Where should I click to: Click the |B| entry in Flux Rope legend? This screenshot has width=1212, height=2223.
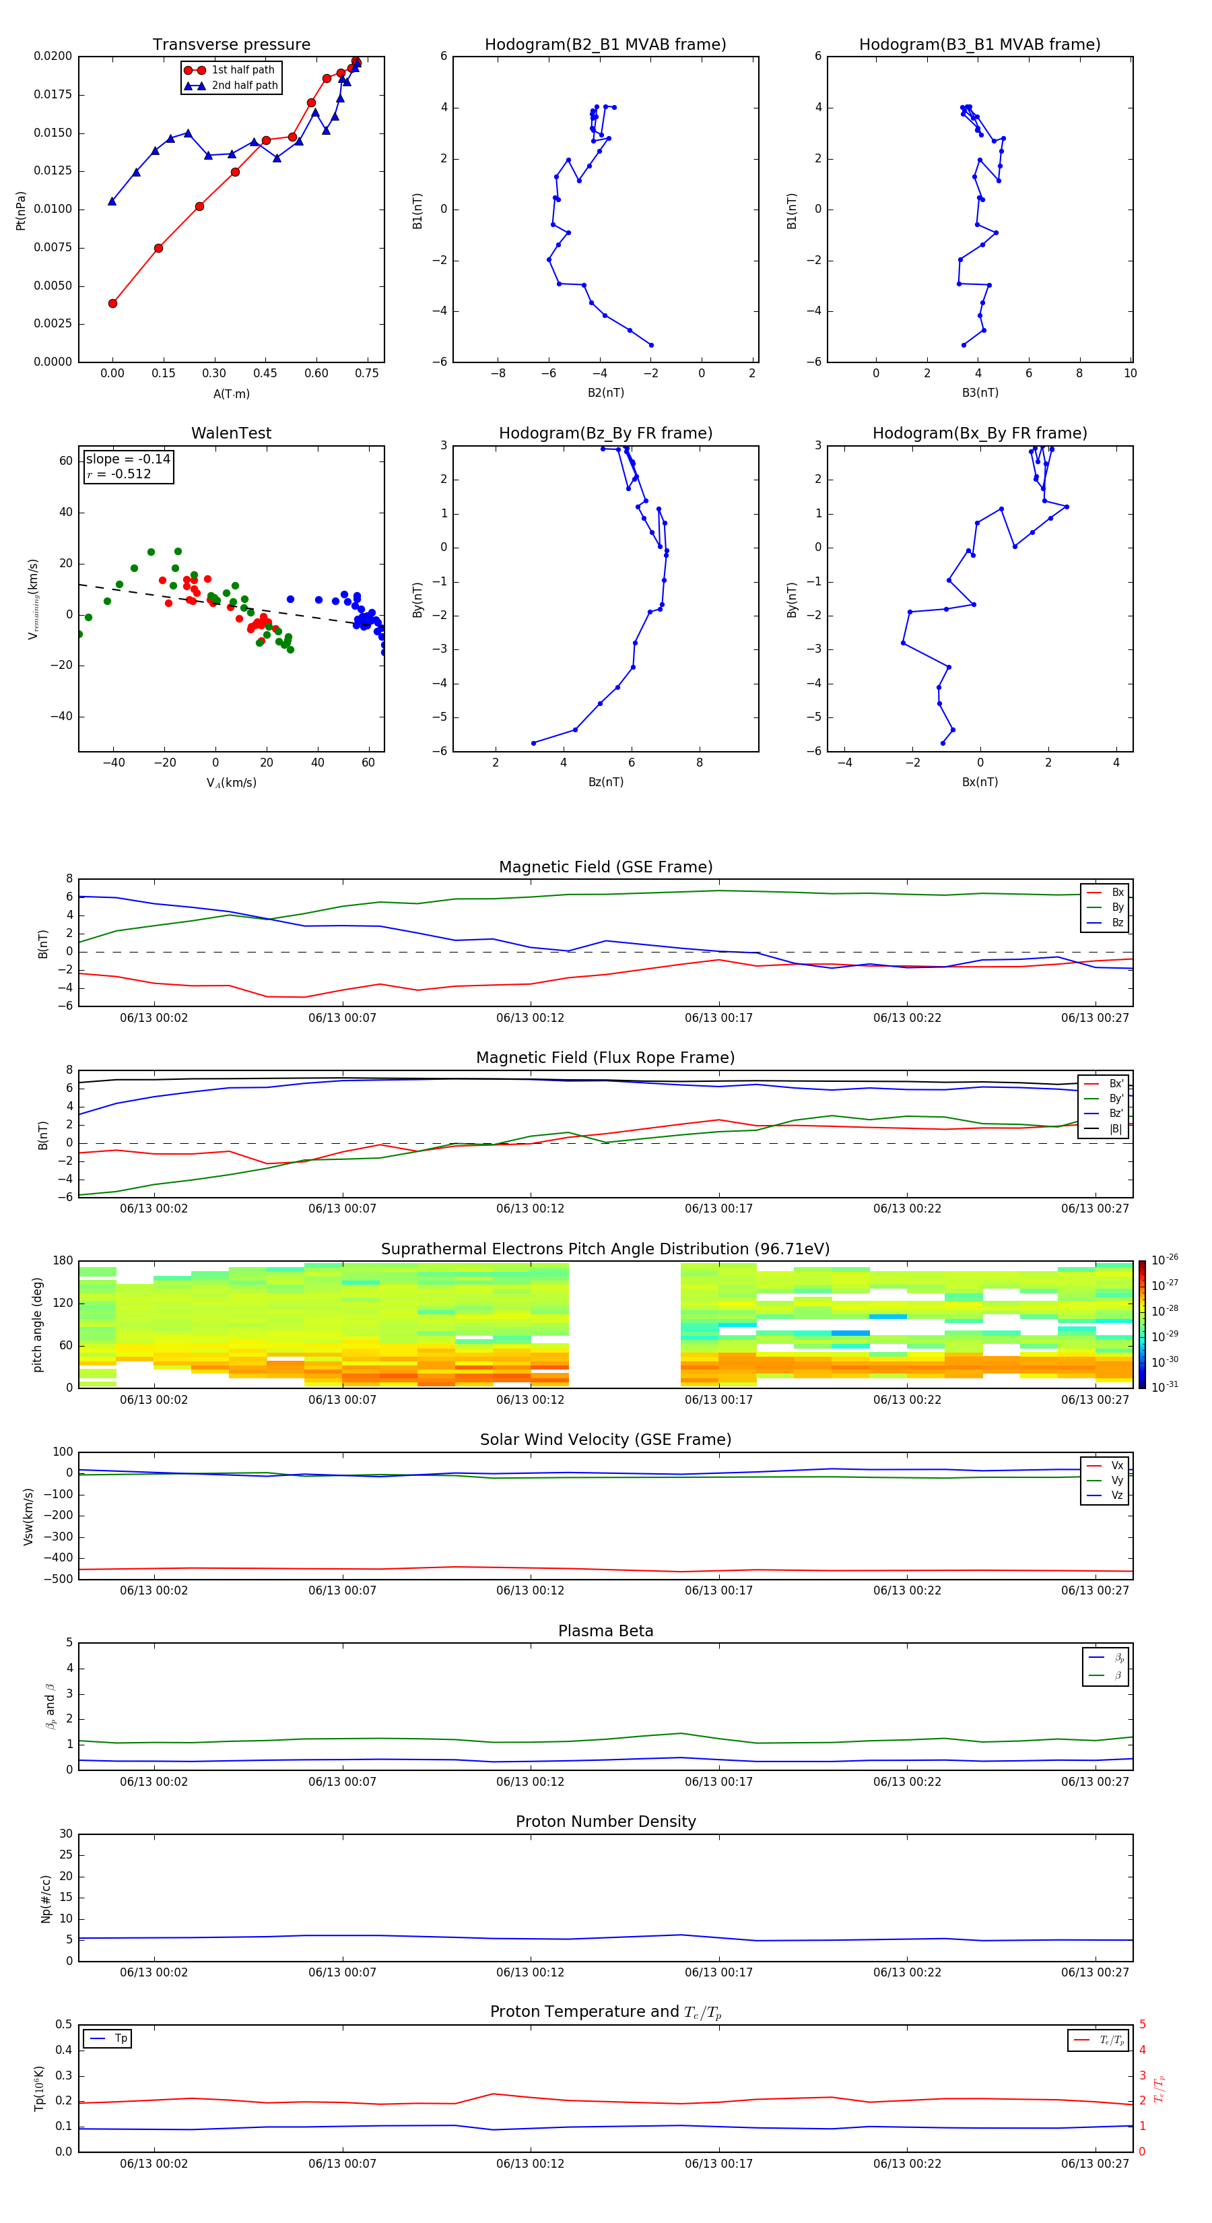click(x=1104, y=1129)
